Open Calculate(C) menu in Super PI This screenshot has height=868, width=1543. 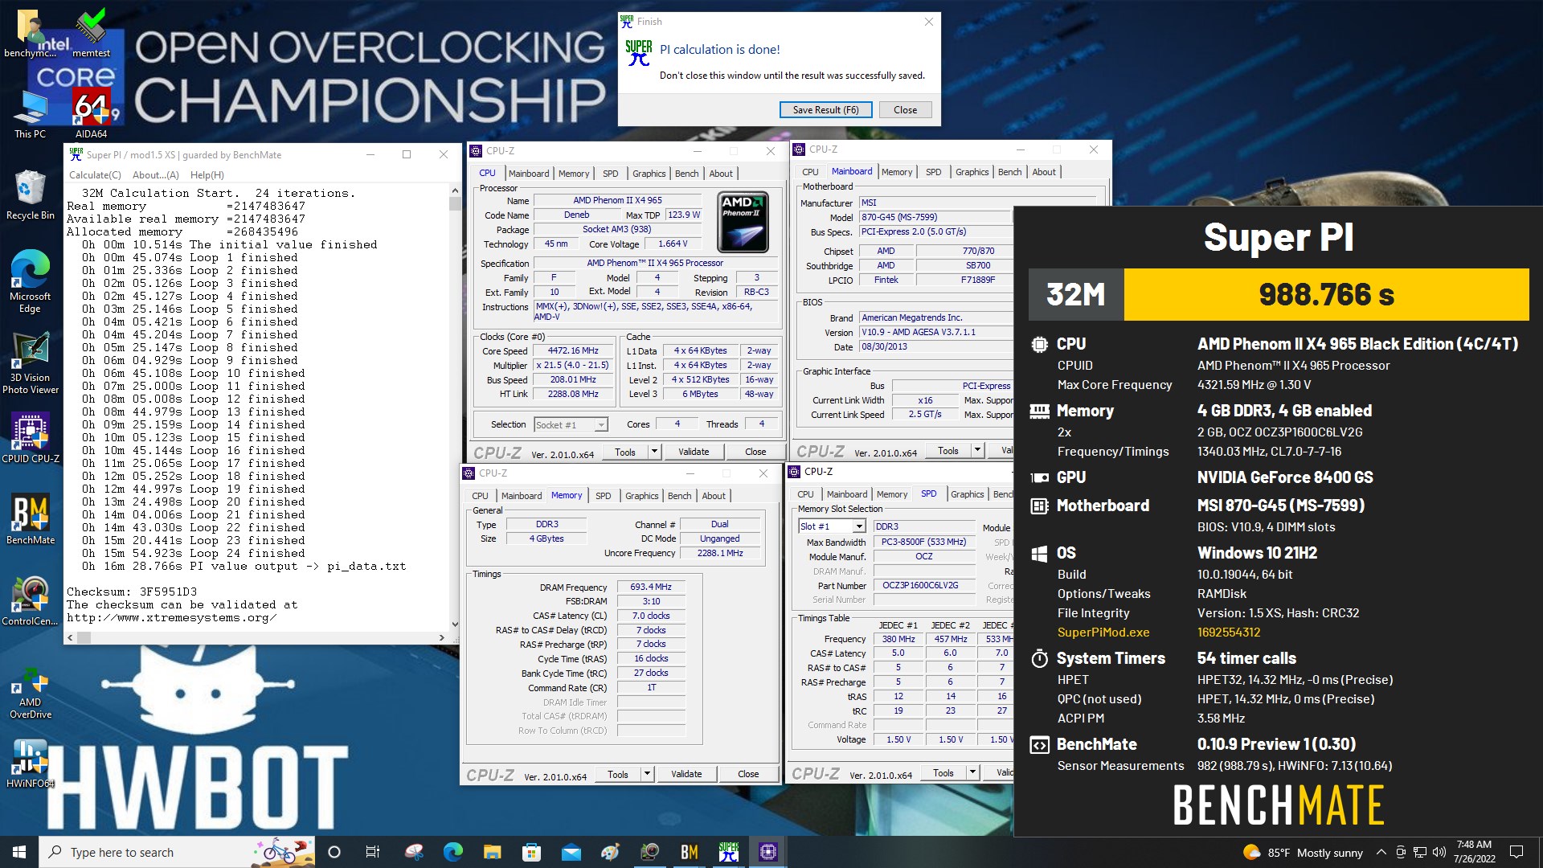coord(95,174)
